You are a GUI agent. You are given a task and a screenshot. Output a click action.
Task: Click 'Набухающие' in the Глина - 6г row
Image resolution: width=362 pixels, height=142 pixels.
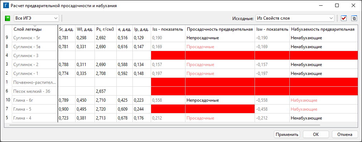304,100
